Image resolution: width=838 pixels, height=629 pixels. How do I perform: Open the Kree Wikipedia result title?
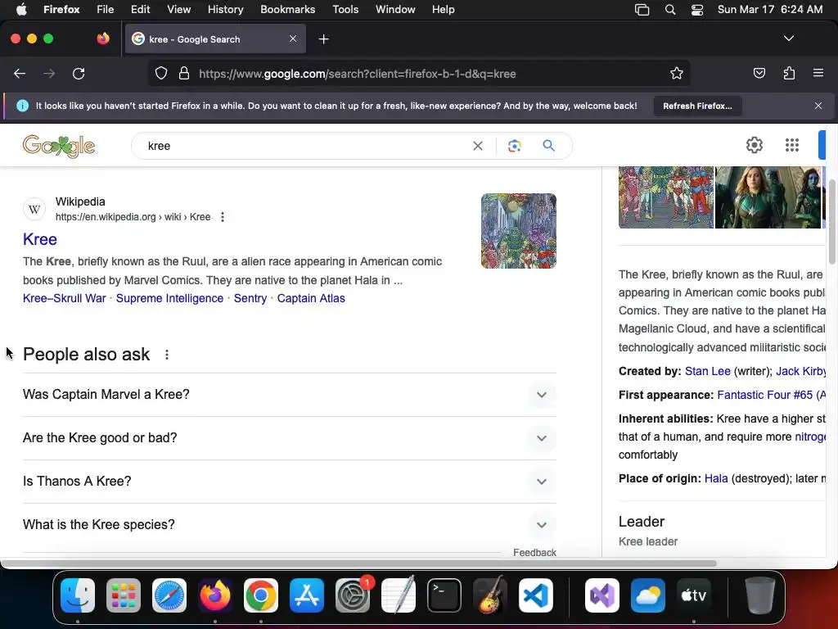(39, 239)
